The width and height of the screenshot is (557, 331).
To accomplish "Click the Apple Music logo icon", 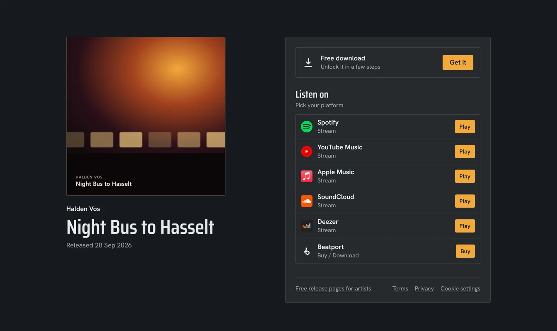I will [x=307, y=176].
